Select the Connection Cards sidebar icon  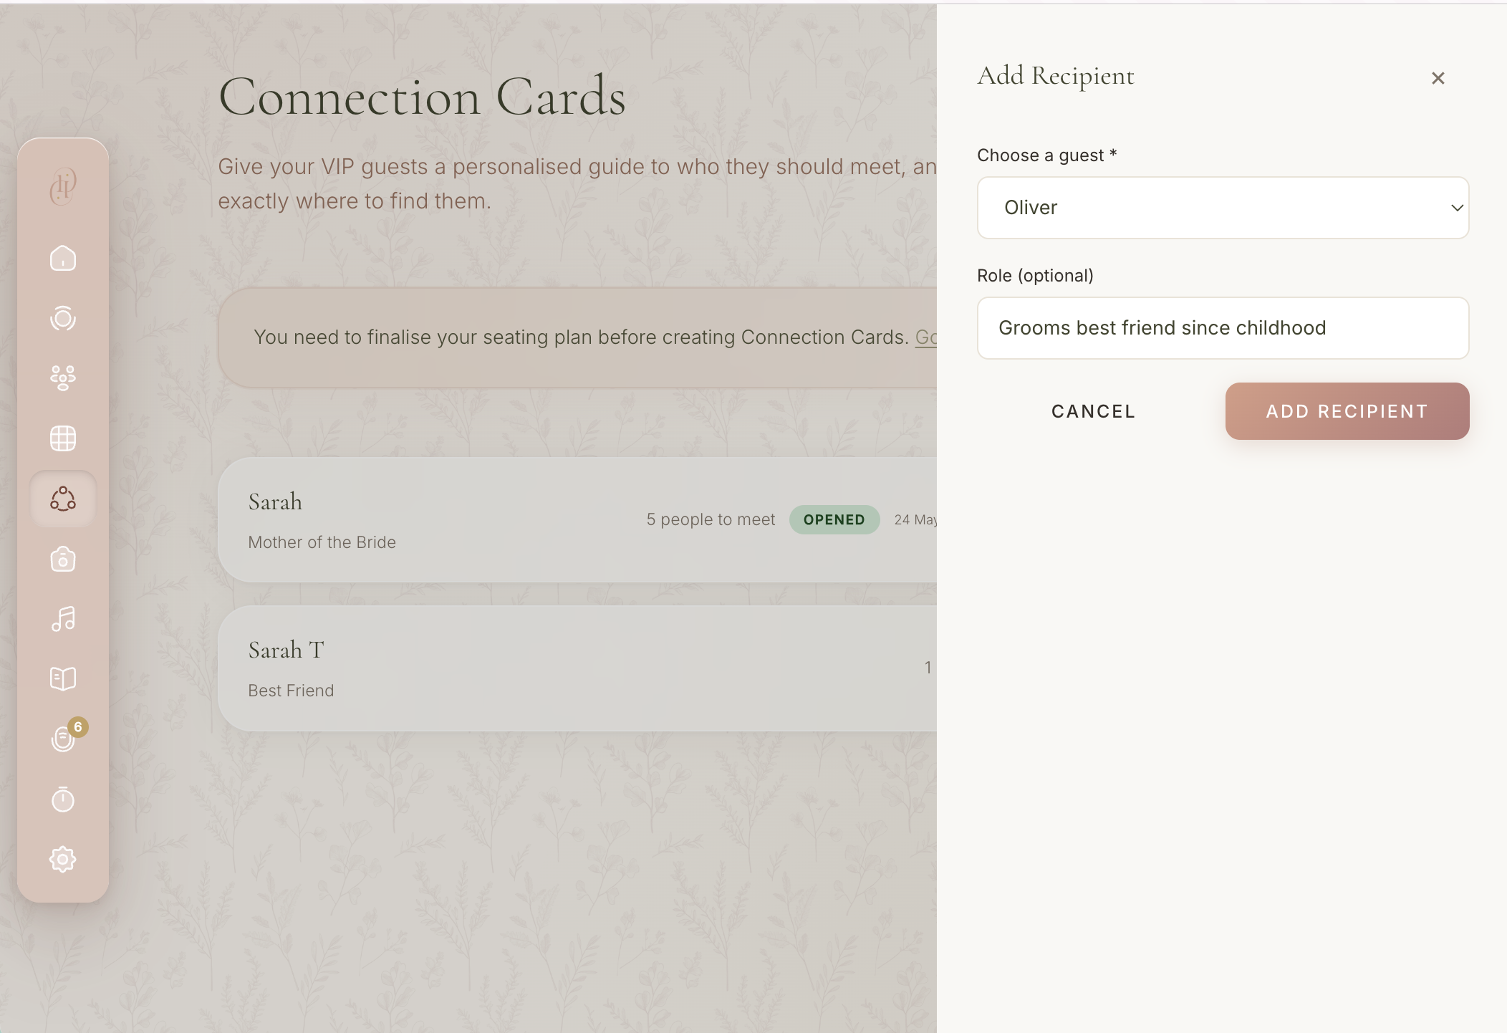click(63, 499)
